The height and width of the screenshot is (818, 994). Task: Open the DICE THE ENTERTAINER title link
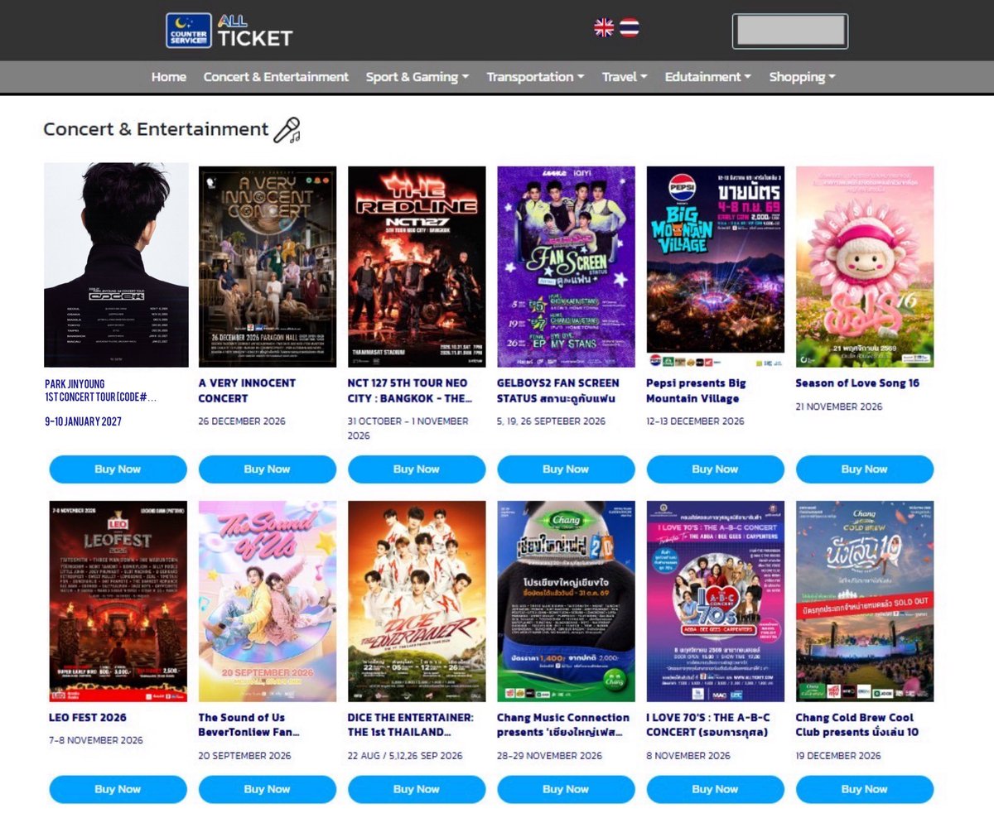(x=411, y=725)
